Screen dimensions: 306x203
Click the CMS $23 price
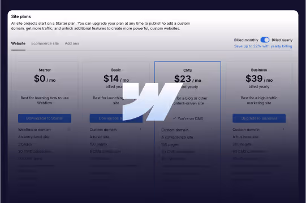tap(188, 79)
